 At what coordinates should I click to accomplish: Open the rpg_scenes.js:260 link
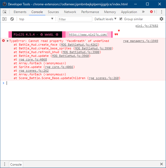(104, 78)
